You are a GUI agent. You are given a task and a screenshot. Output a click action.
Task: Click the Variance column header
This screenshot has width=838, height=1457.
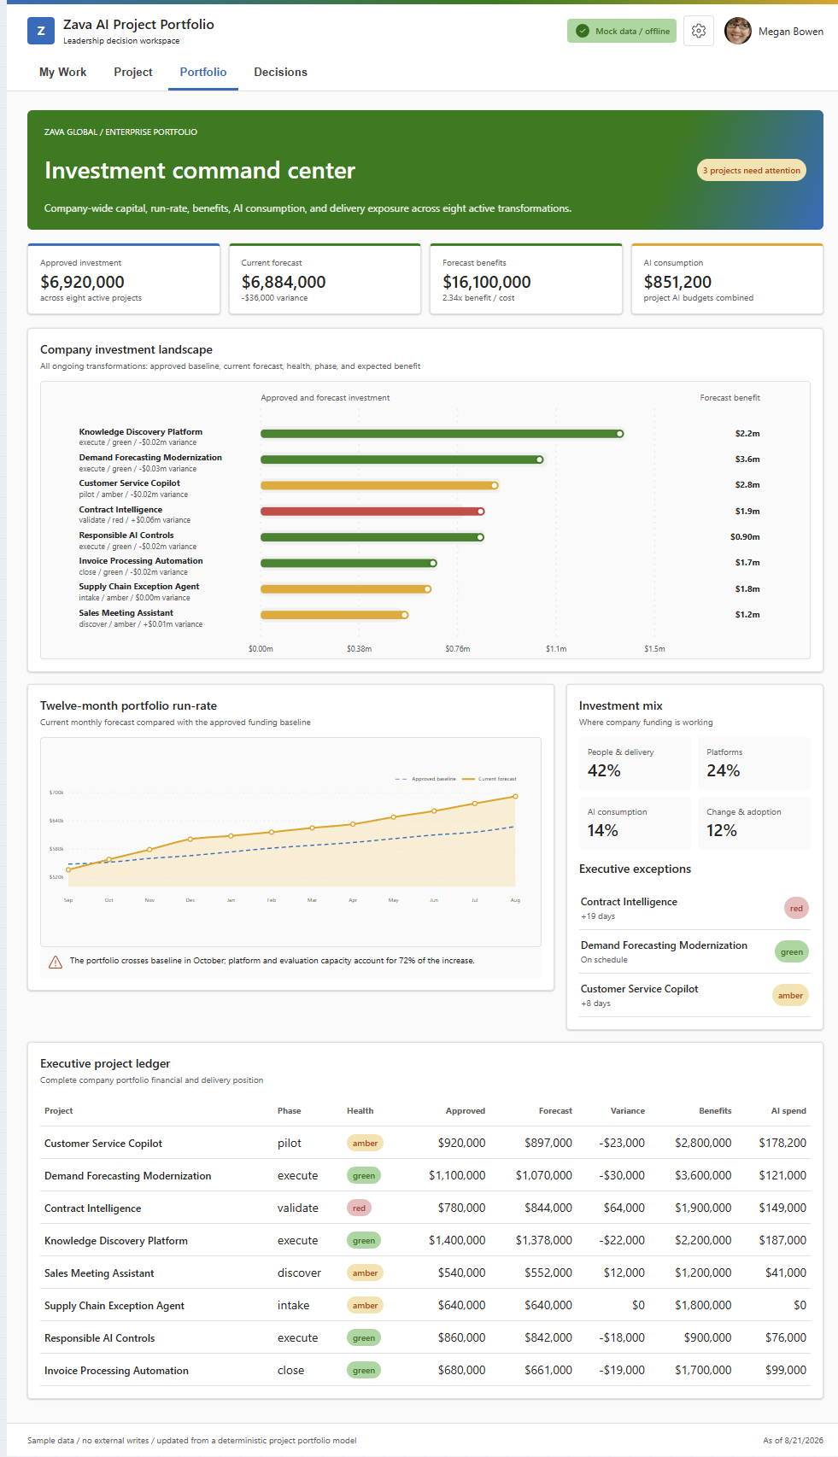point(628,1111)
